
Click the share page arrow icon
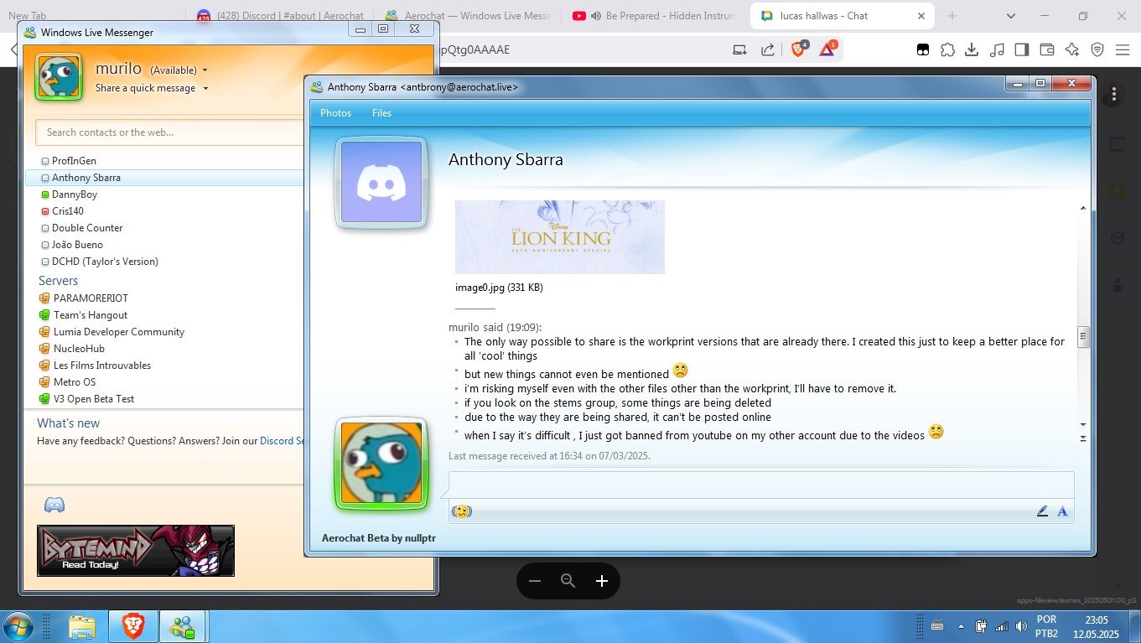click(768, 49)
